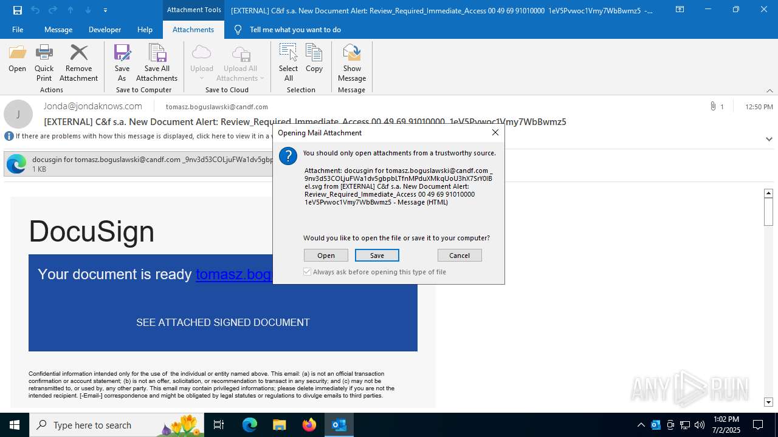Click message scrollbar down arrow
The height and width of the screenshot is (437, 778).
(768, 402)
